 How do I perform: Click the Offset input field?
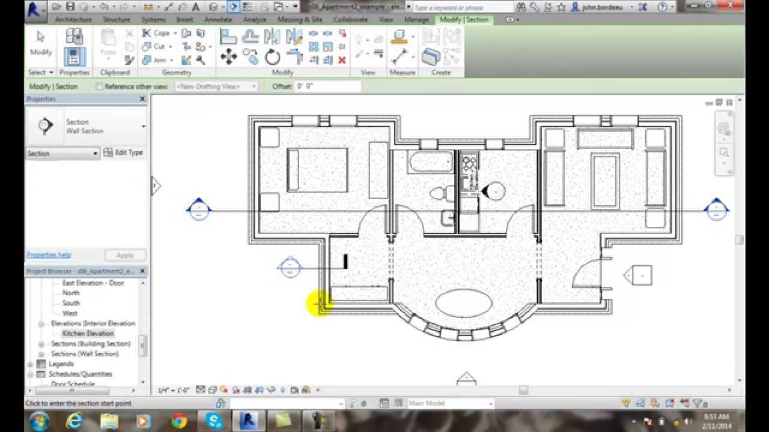pos(329,86)
